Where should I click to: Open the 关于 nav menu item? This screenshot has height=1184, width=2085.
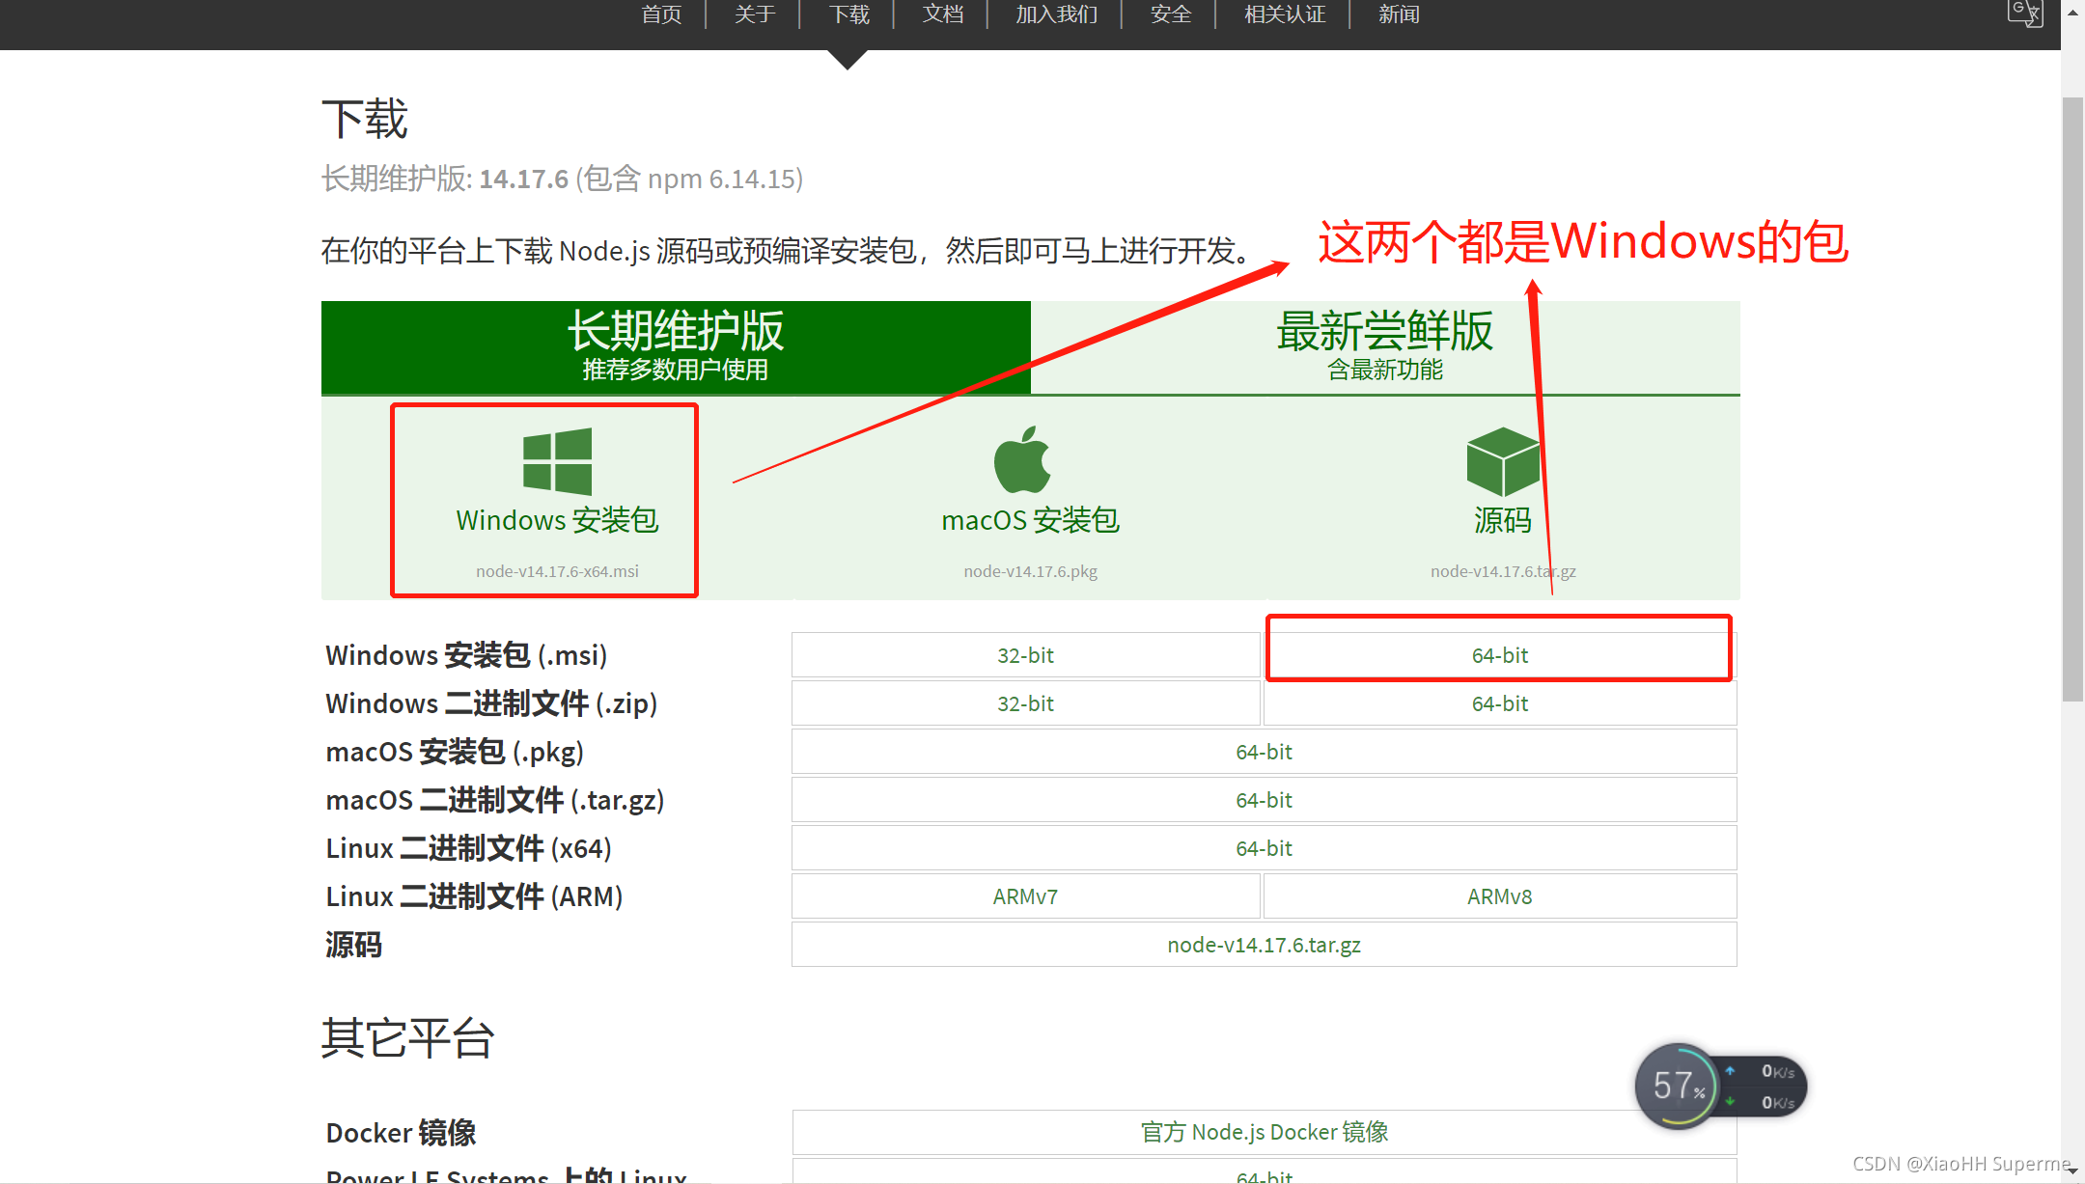pos(755,14)
